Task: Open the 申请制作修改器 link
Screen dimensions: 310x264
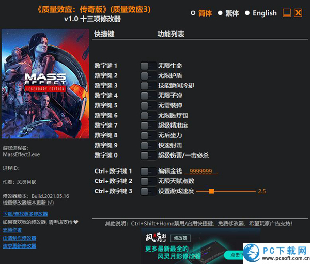Action: pos(20,238)
